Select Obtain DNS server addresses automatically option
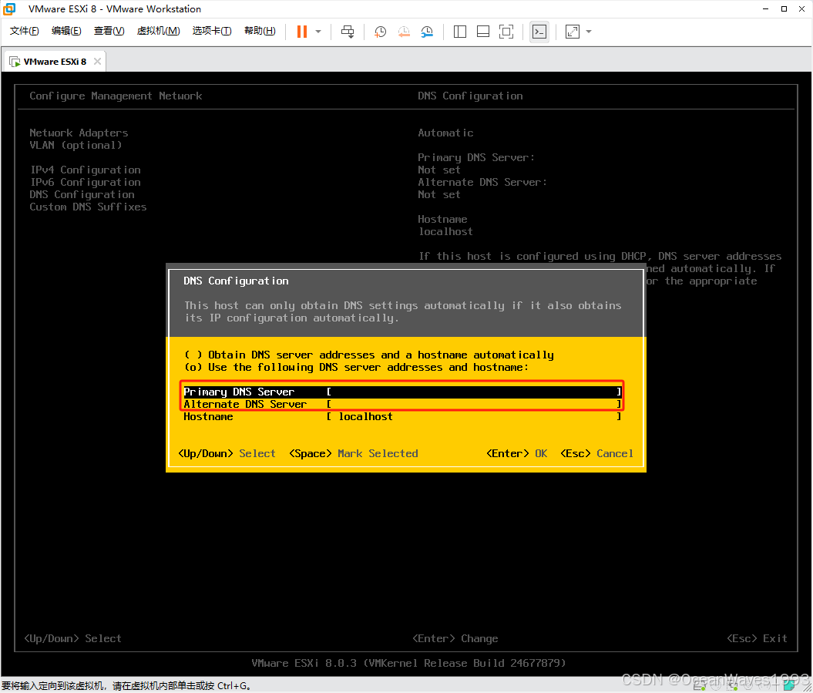Screen dimensions: 813x693 (369, 355)
